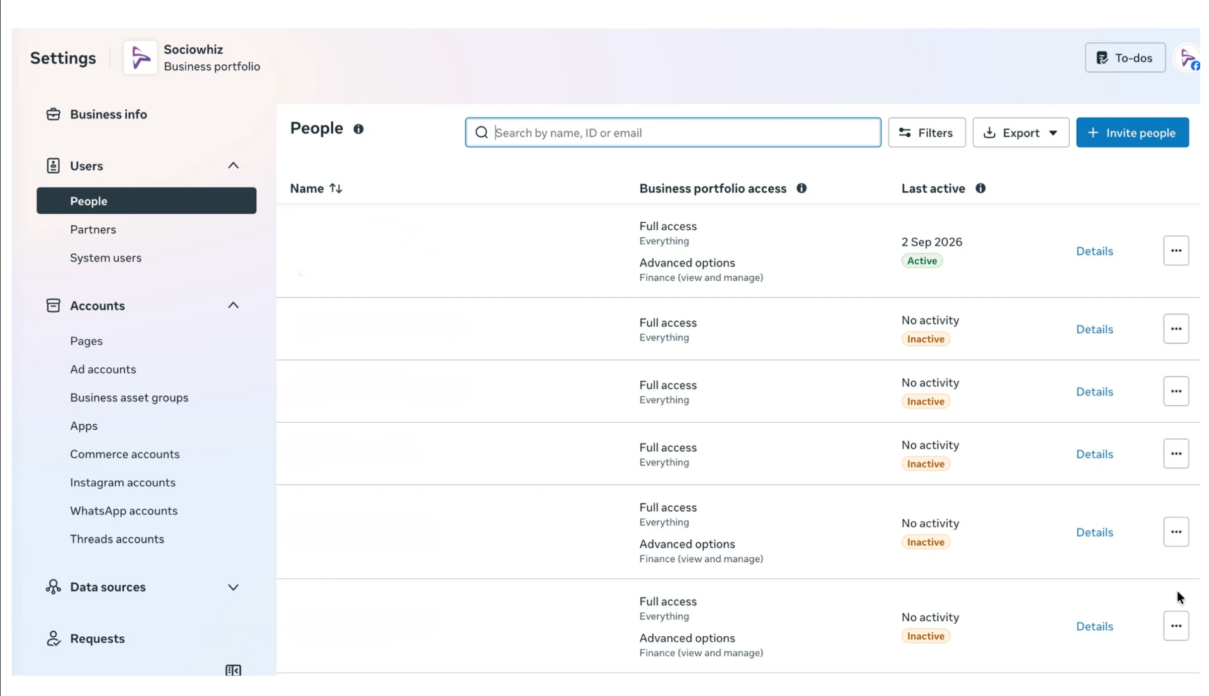Open more options for the Active user row

[1176, 250]
